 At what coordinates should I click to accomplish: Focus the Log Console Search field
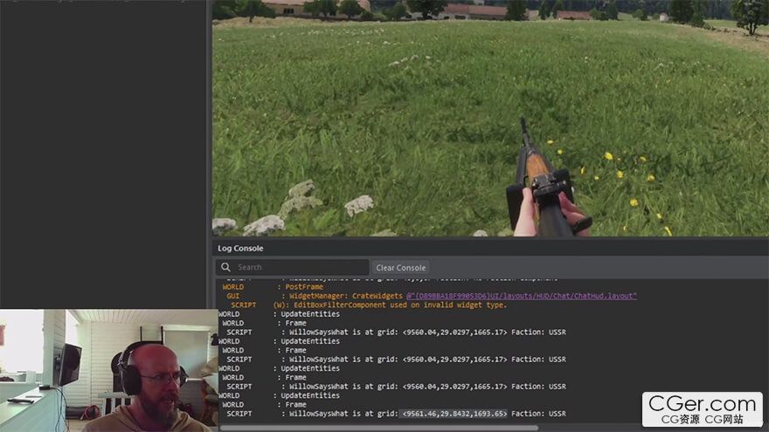(x=292, y=267)
